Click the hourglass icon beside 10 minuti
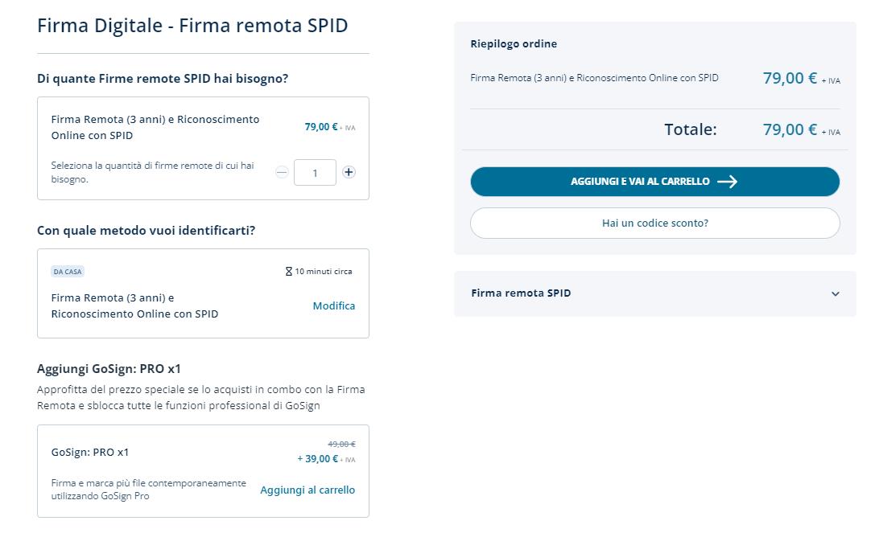The image size is (879, 533). click(289, 272)
